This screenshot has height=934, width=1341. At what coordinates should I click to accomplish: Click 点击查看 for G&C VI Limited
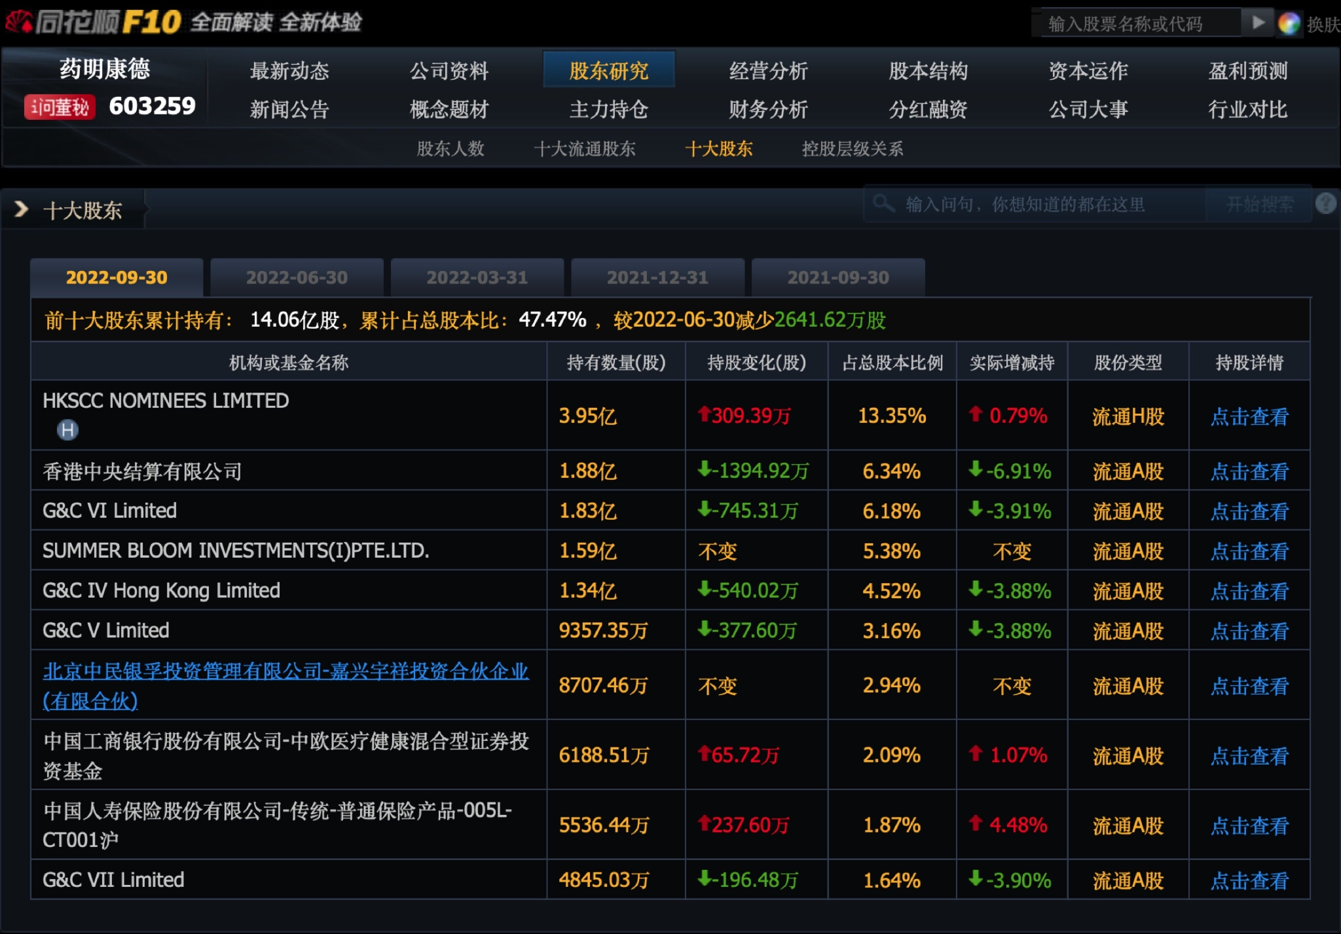coord(1249,511)
